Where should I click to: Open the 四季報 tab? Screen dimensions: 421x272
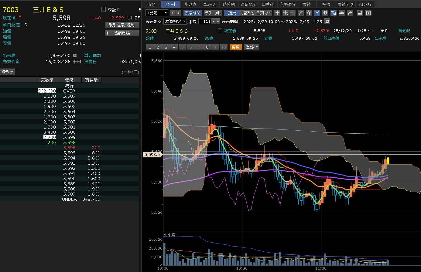tap(268, 4)
